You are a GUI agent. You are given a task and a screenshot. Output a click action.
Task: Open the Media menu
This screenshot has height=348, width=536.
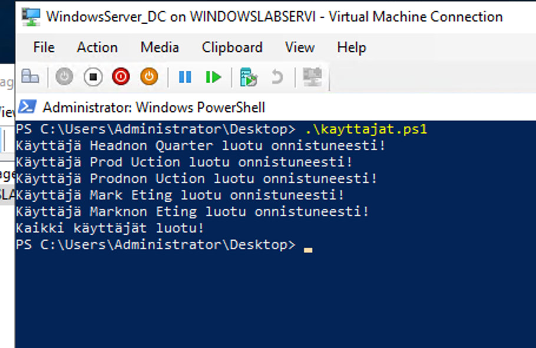click(158, 47)
